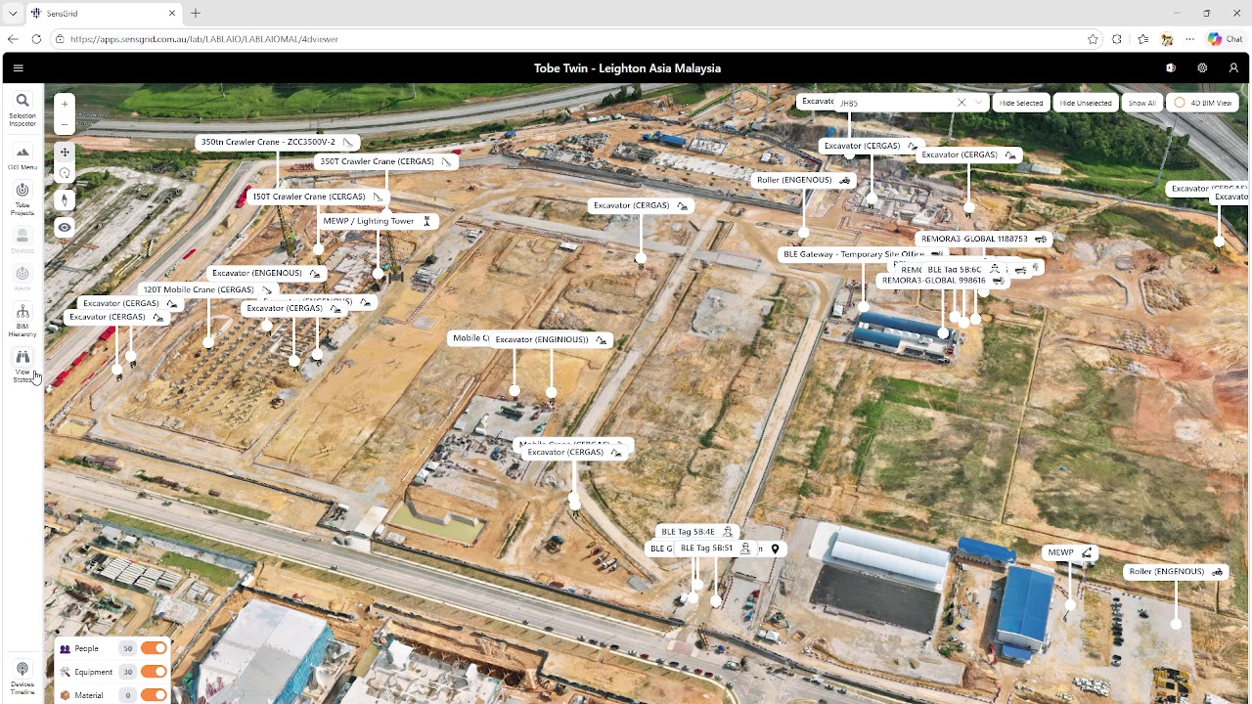Open the settings gear in app header
This screenshot has height=704, width=1252.
point(1202,68)
